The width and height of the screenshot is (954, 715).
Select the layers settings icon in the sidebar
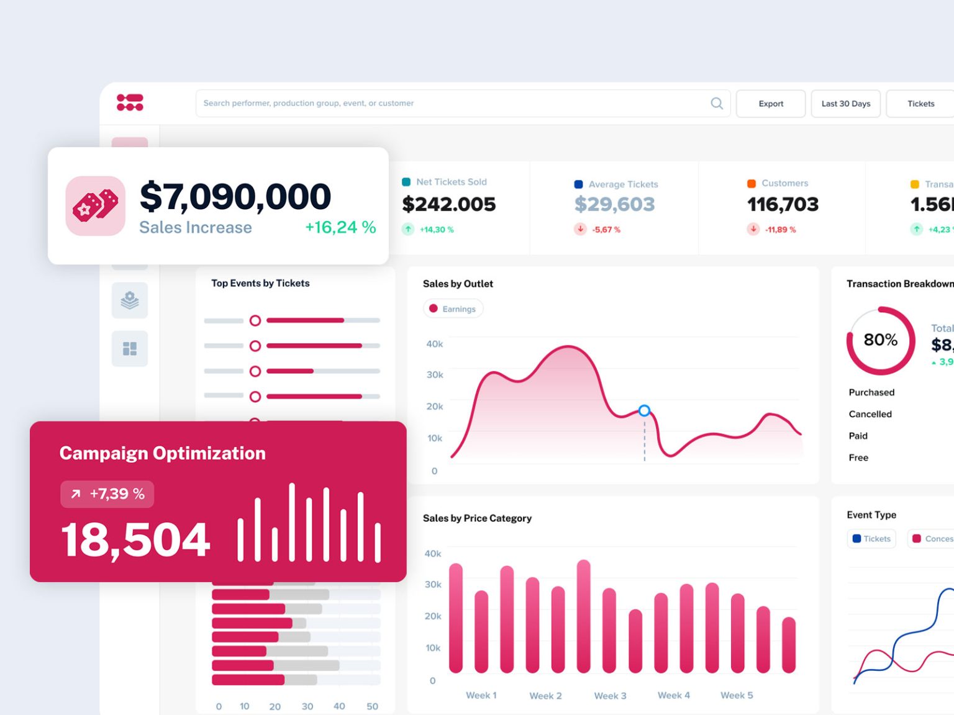point(129,301)
